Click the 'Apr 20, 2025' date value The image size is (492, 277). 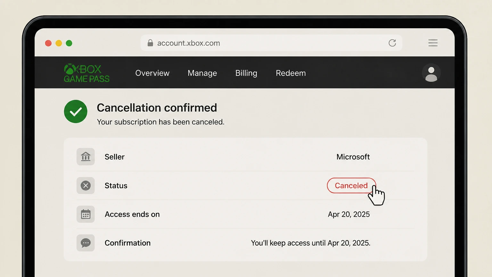pos(349,214)
